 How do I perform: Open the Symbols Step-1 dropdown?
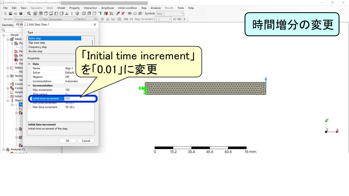(170, 13)
